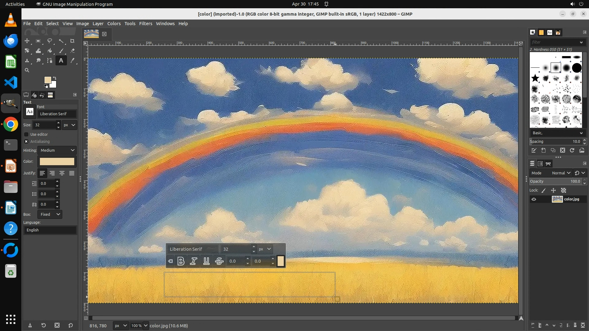
Task: Click the center justify button
Action: [x=62, y=173]
